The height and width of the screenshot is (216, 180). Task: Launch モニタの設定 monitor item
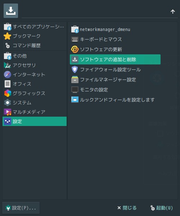click(115, 90)
